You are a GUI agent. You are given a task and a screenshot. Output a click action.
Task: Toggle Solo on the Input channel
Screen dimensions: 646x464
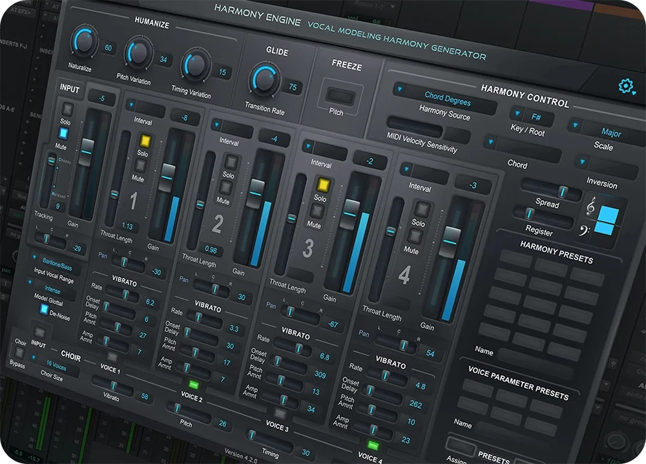67,109
